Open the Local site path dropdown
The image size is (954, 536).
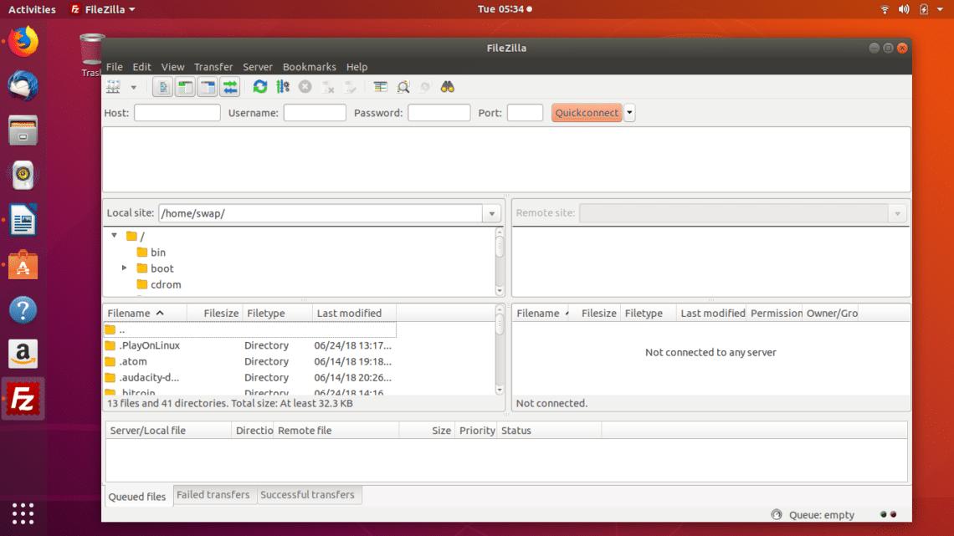coord(491,212)
